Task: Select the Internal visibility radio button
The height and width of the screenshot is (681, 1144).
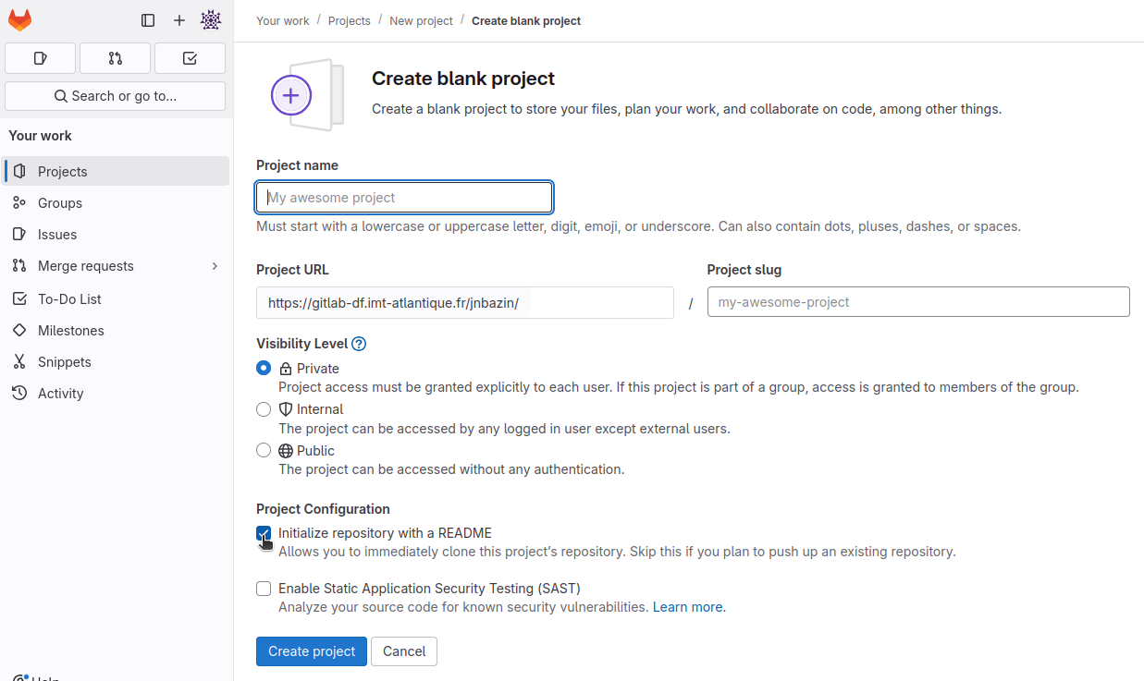Action: (x=264, y=409)
